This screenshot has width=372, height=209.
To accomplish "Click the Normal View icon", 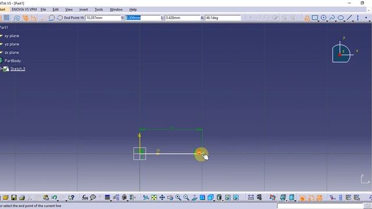I will click(194, 197).
